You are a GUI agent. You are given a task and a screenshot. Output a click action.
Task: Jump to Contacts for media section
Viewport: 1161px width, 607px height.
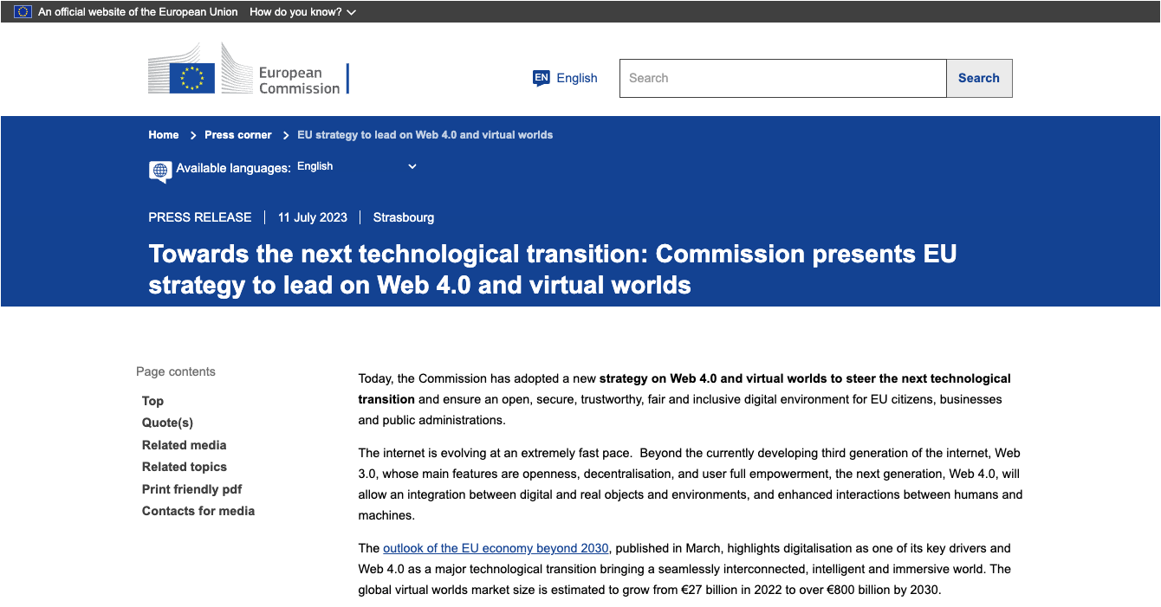198,511
